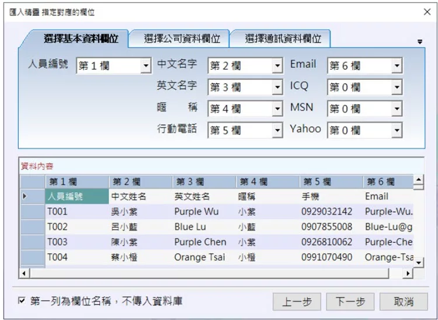Open the 人員編號 column dropdown

tap(146, 66)
